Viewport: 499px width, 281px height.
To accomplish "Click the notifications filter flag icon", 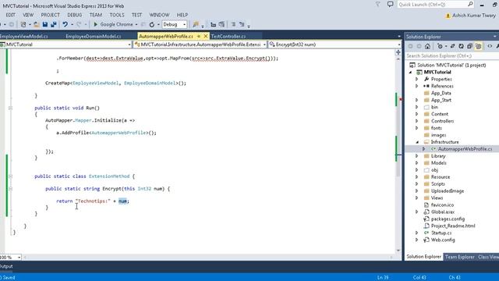I will point(377,5).
